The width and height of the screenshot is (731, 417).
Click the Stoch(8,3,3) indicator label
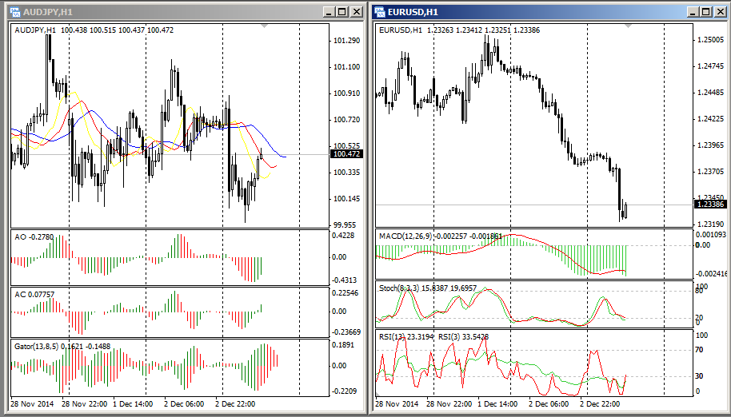pos(428,288)
